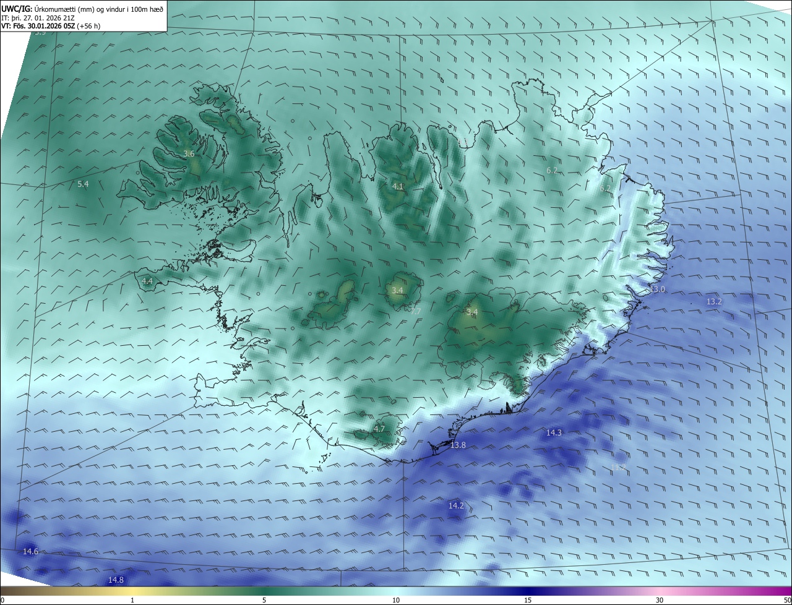Click the 4.1 value in north Iceland
The width and height of the screenshot is (792, 605).
tap(397, 186)
